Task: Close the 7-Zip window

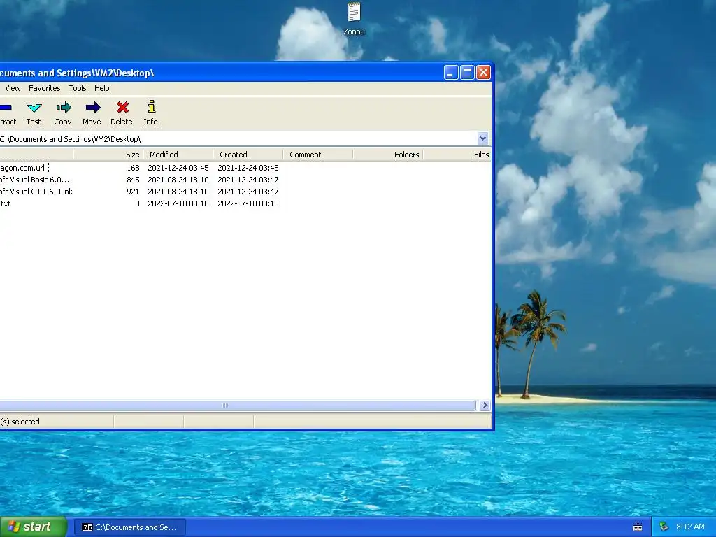Action: pos(483,73)
